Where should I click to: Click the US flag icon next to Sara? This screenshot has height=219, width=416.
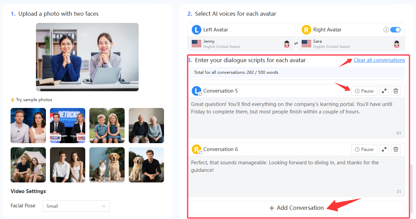coord(306,43)
